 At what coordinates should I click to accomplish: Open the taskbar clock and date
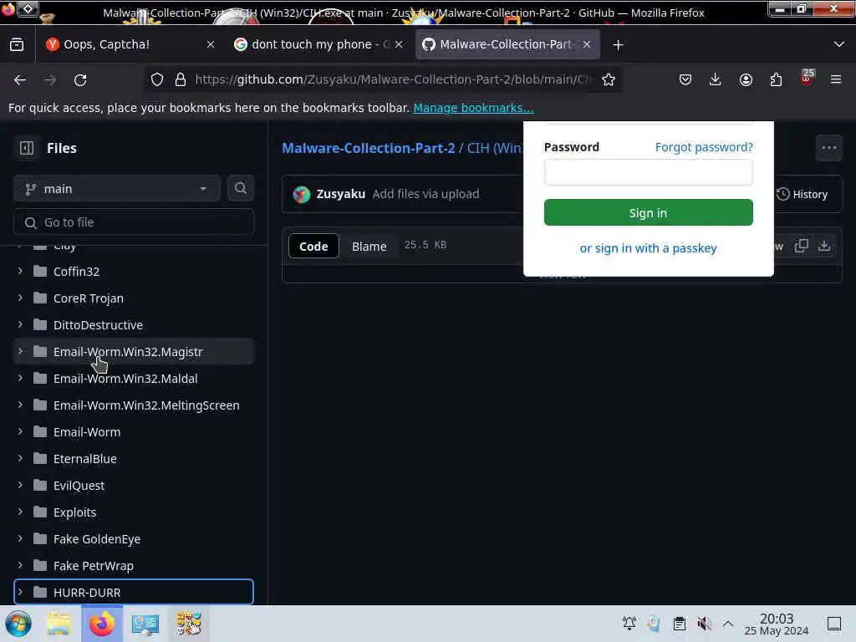tap(777, 624)
